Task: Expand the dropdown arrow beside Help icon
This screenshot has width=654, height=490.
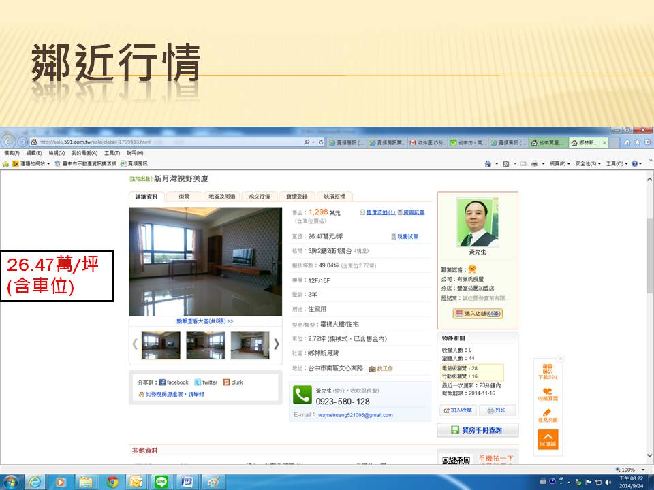Action: point(640,164)
